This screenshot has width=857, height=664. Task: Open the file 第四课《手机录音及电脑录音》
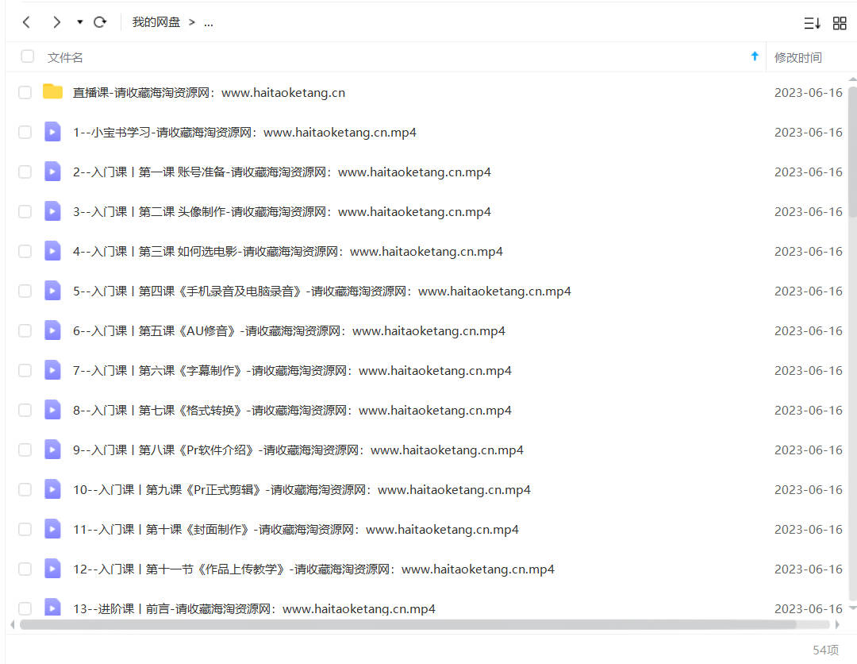click(x=322, y=291)
